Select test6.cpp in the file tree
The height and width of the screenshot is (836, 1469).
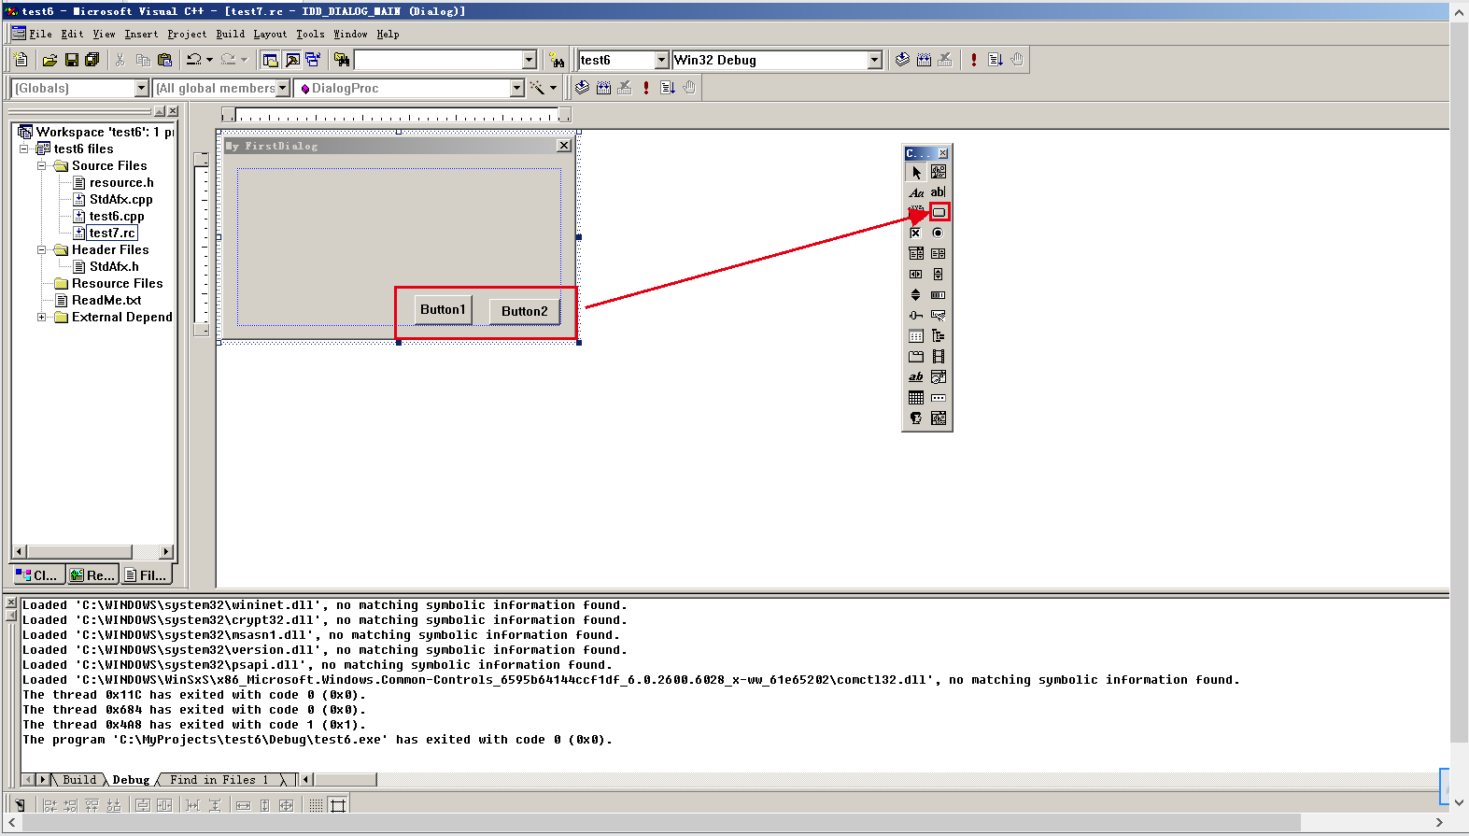point(117,217)
